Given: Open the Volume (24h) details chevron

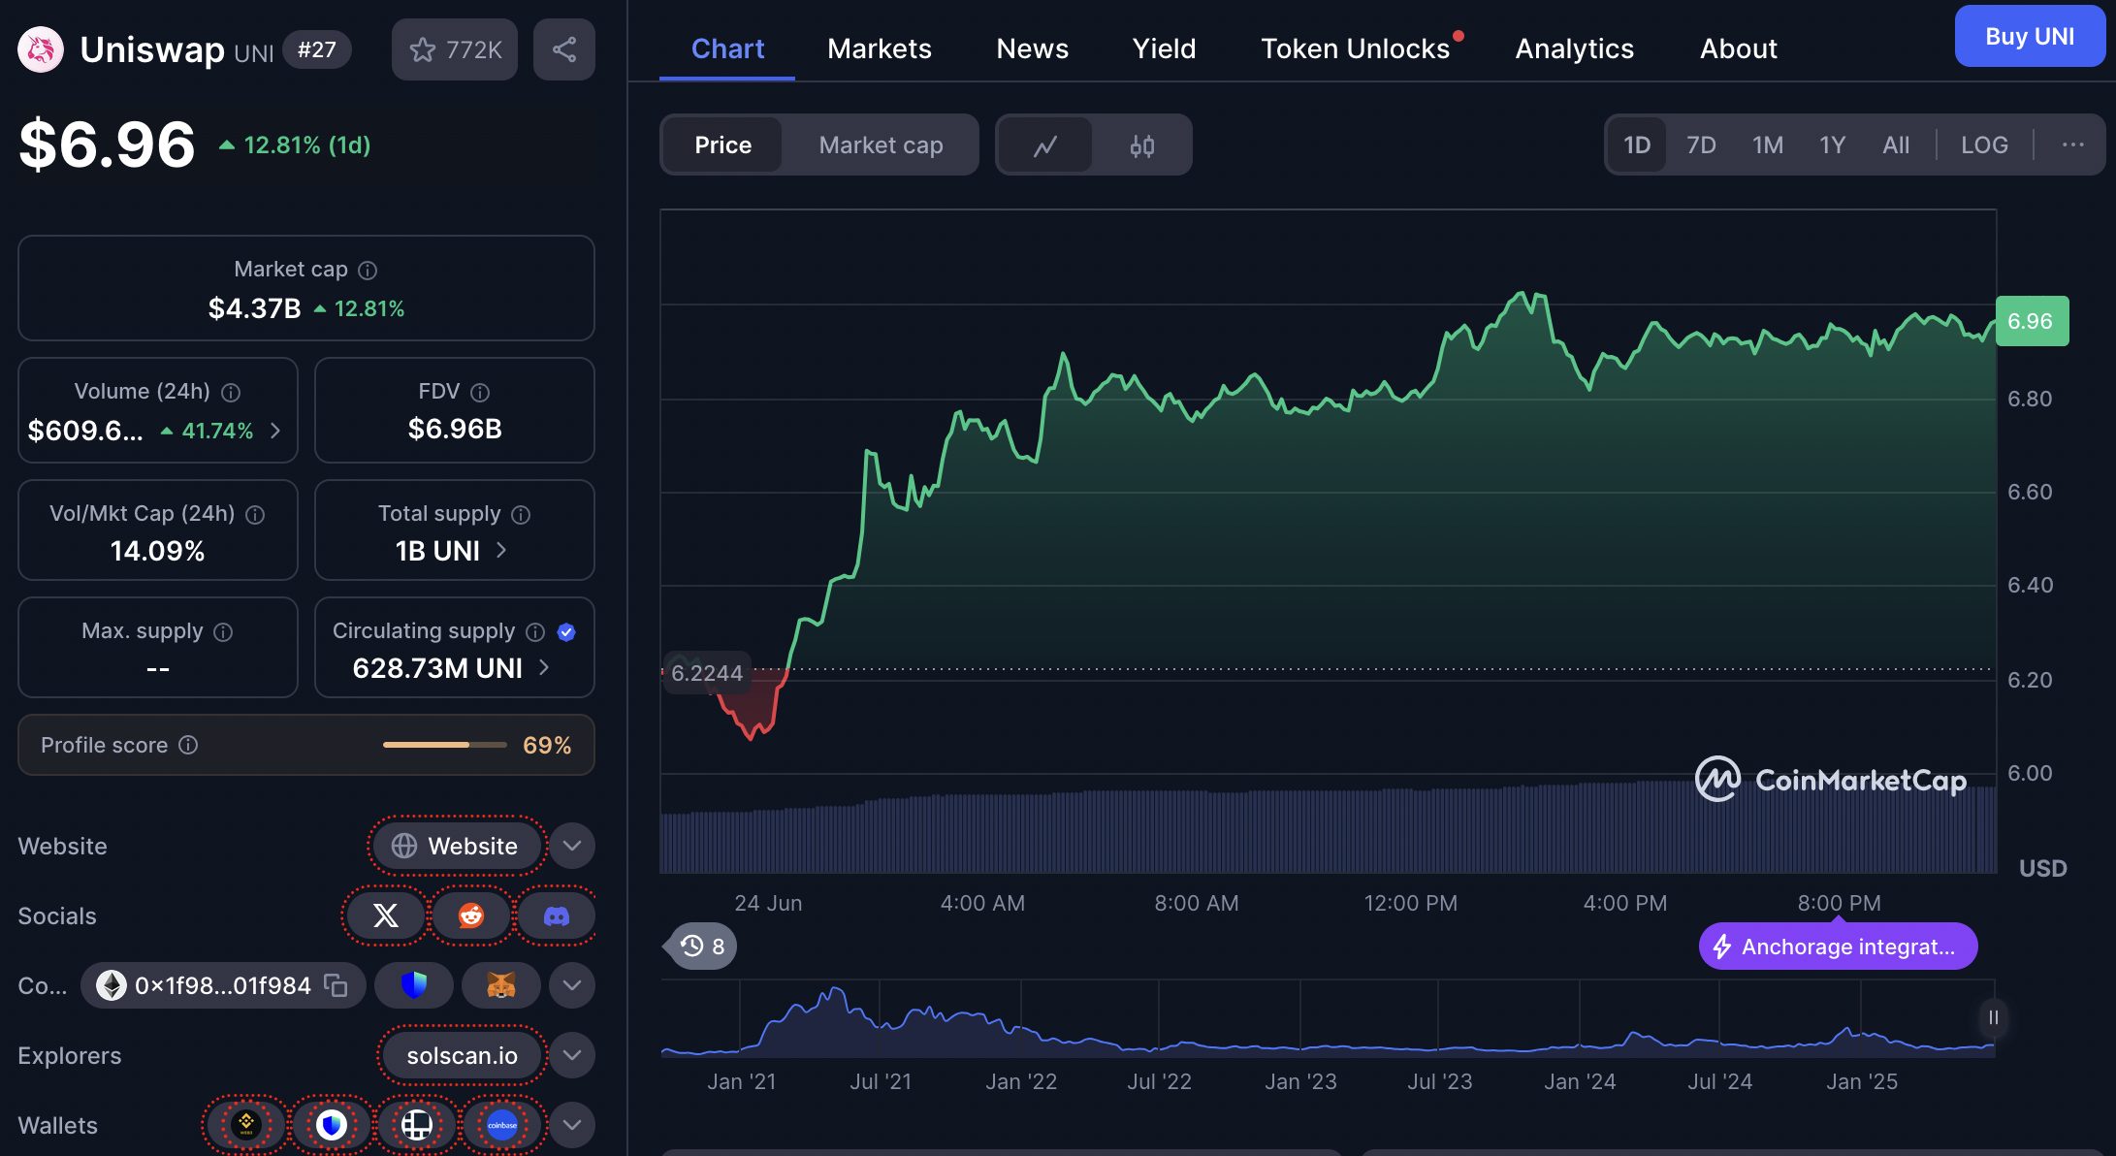Looking at the screenshot, I should pos(275,431).
